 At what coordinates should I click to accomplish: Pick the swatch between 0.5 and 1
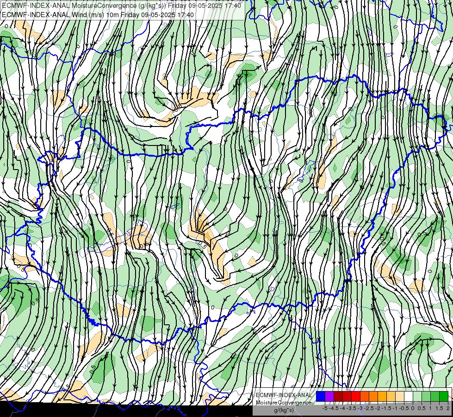click(426, 396)
